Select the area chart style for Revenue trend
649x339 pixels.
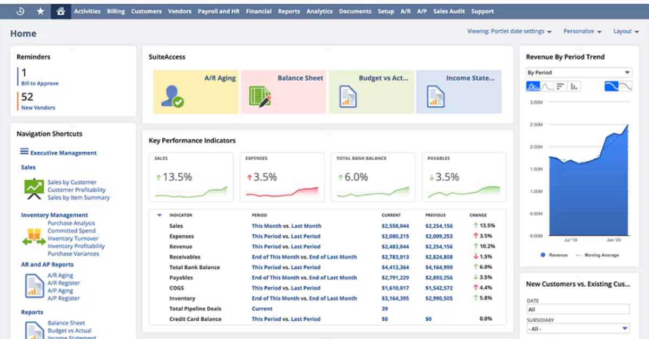coord(533,85)
